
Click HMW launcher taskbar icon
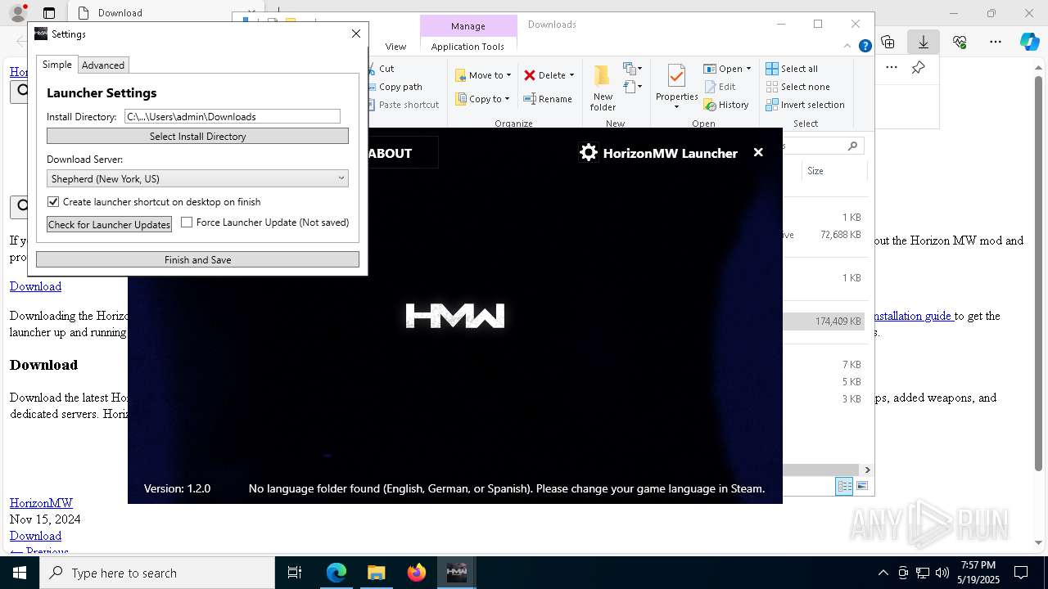(456, 573)
